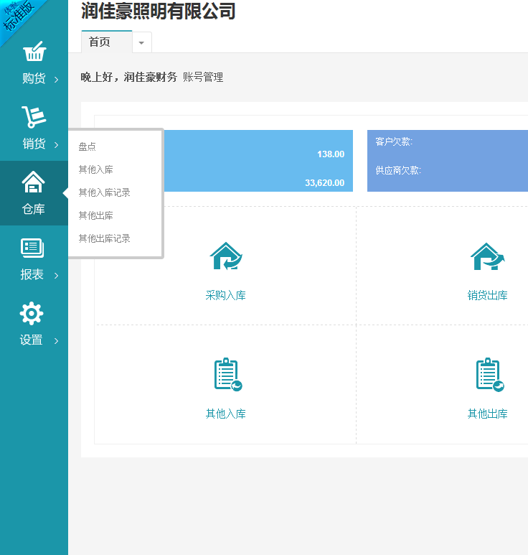This screenshot has width=528, height=555.
Task: Click the 其他入库 clipboard icon
Action: click(x=227, y=375)
